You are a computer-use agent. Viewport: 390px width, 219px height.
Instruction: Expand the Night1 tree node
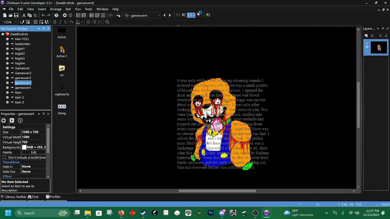7,49
